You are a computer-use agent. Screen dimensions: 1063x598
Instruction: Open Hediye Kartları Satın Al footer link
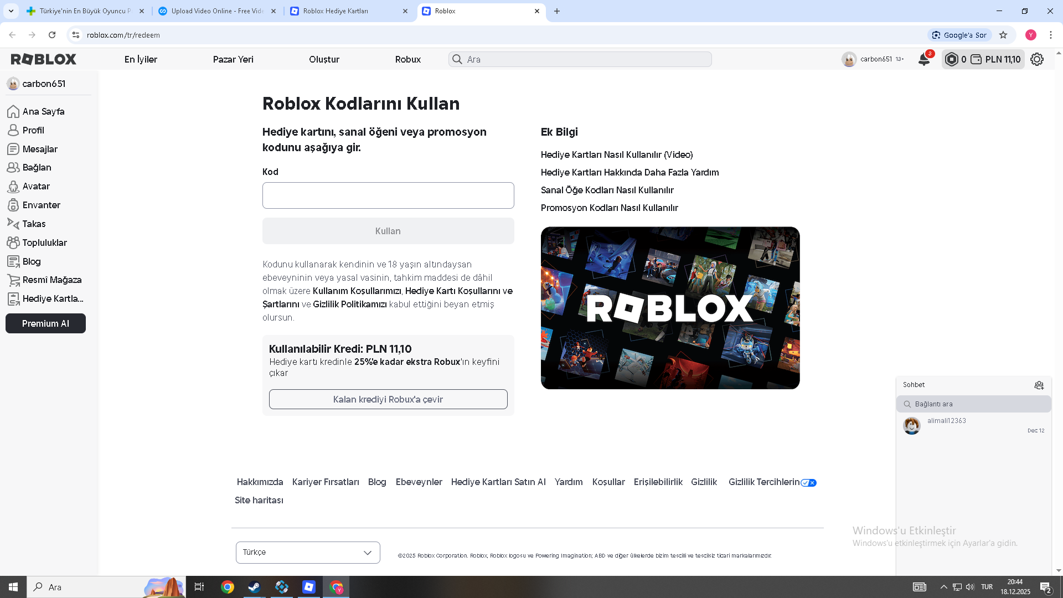(x=498, y=482)
